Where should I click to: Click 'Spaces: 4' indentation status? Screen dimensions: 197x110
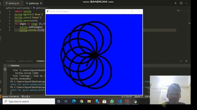pos(138,97)
